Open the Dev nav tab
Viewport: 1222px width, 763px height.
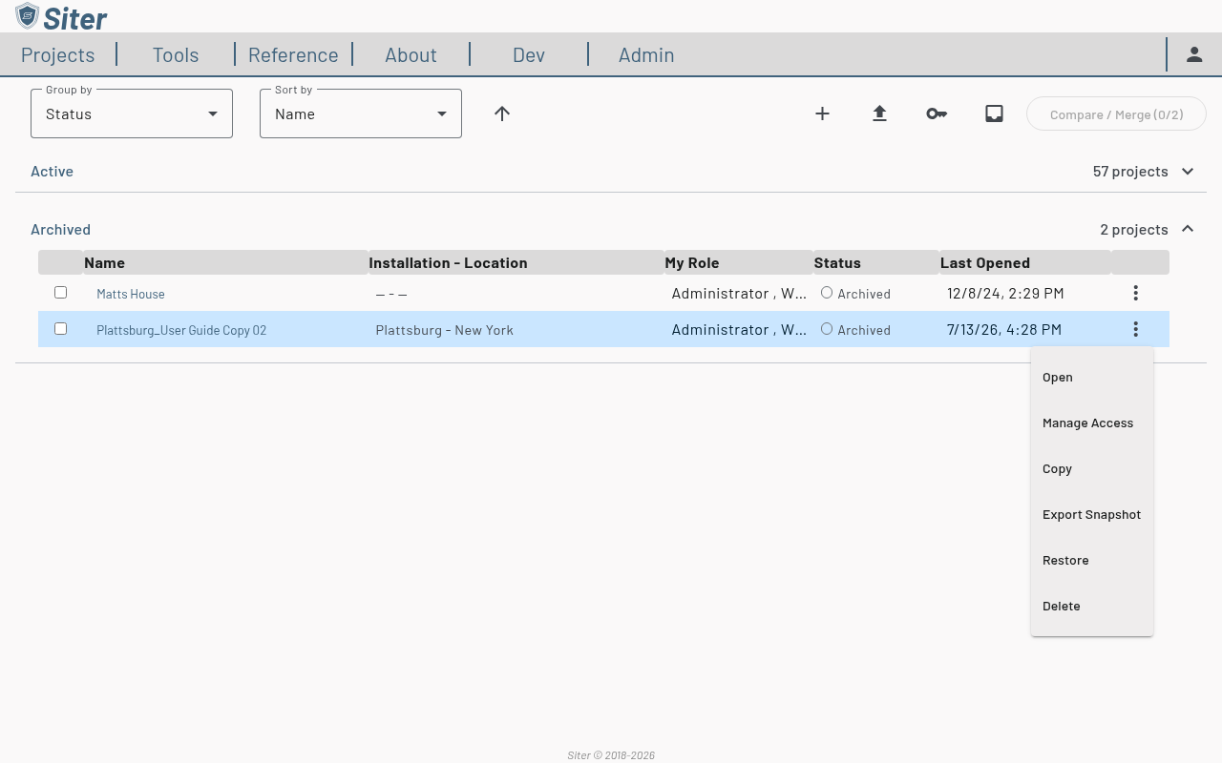(529, 54)
